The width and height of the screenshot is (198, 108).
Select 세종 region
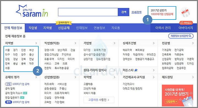pyautogui.click(x=7, y=68)
